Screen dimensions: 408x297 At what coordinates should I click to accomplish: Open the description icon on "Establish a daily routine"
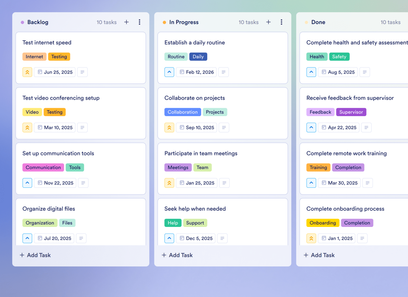(223, 72)
